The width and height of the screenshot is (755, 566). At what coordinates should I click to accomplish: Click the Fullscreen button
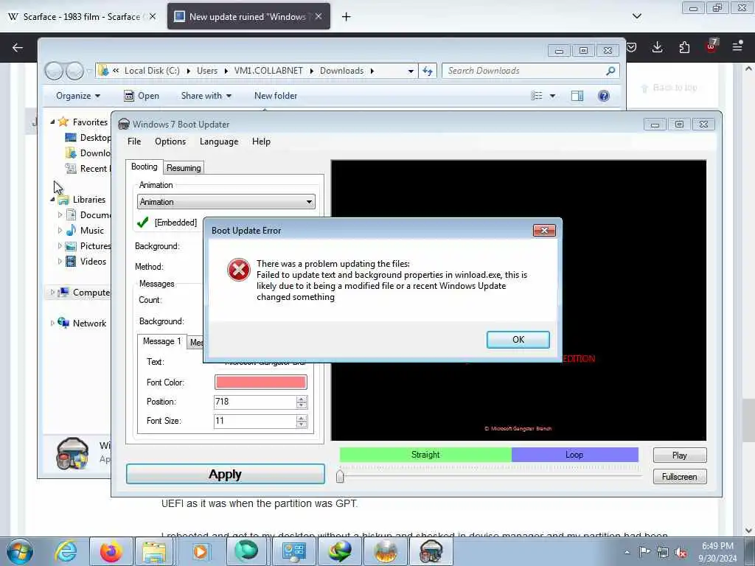[679, 477]
